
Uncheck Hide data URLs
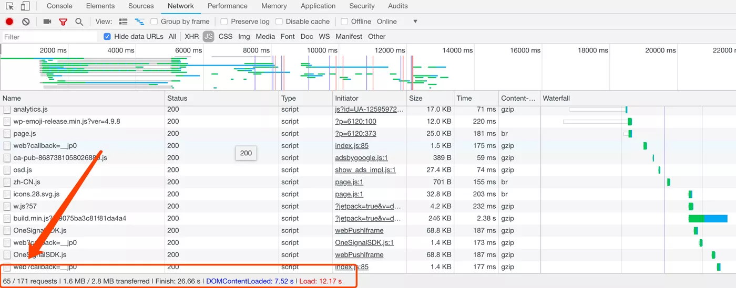pos(107,36)
